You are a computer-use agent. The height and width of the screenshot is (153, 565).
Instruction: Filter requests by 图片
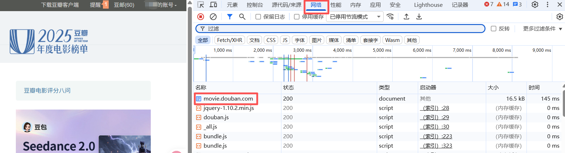point(317,40)
